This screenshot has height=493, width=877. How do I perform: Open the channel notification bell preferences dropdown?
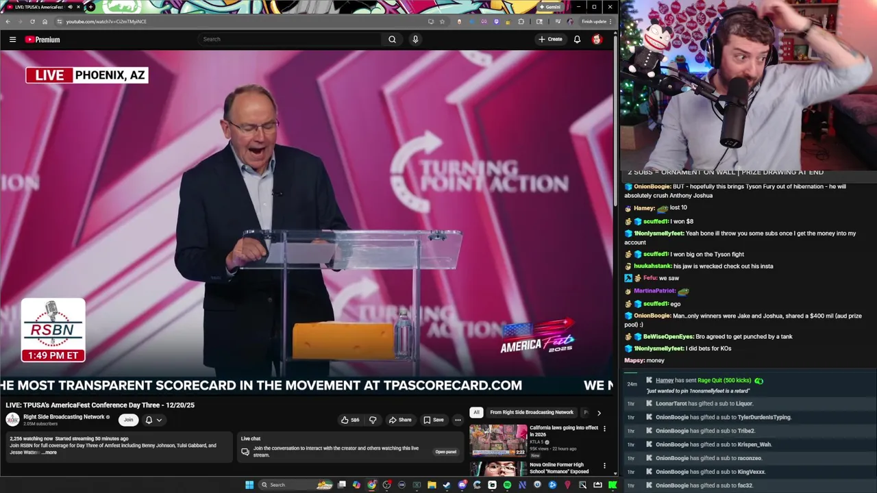pos(153,420)
